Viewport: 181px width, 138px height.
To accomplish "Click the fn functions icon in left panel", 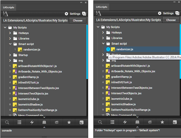I will click(x=81, y=122).
